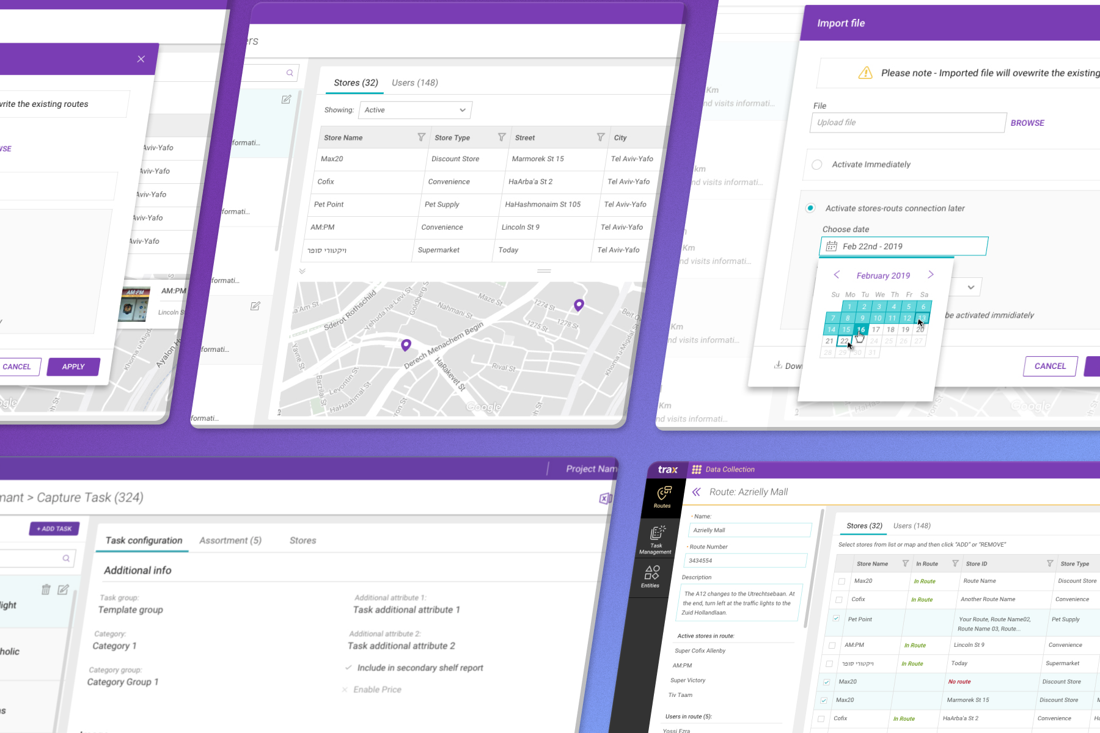Switch to the Assortment (5) tab

[230, 541]
